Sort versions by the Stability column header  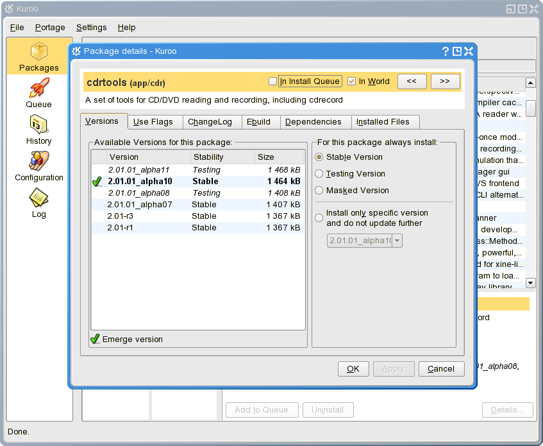coord(222,157)
